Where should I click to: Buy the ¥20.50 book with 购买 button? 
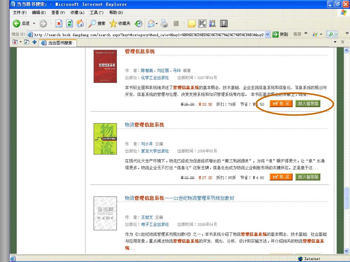(x=281, y=104)
